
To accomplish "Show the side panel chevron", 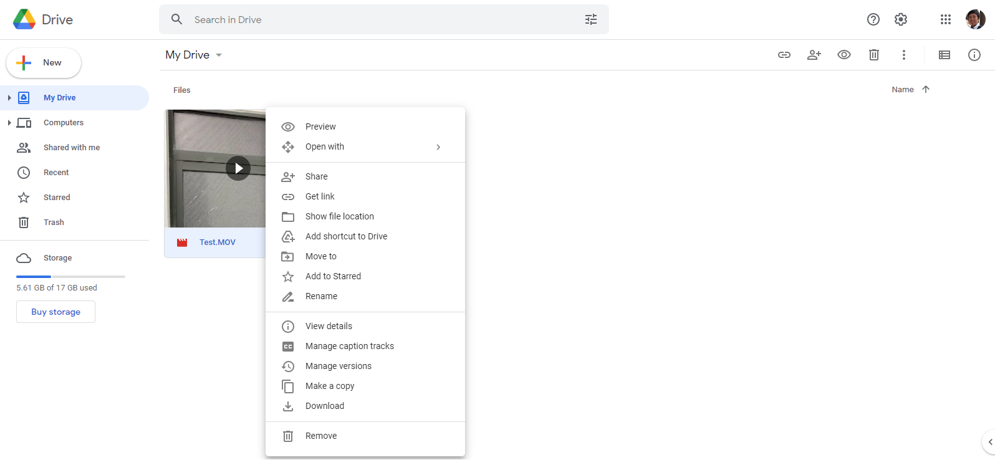I will click(990, 442).
